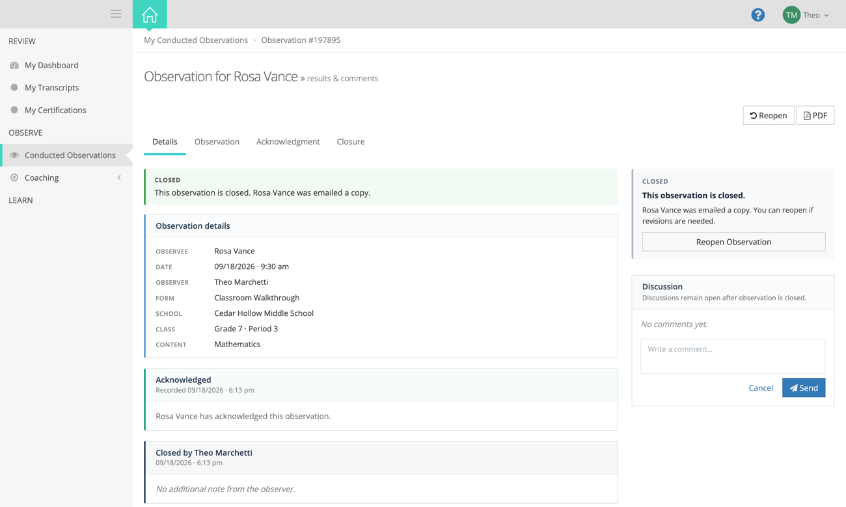Open My Transcripts
The image size is (846, 507).
(51, 88)
